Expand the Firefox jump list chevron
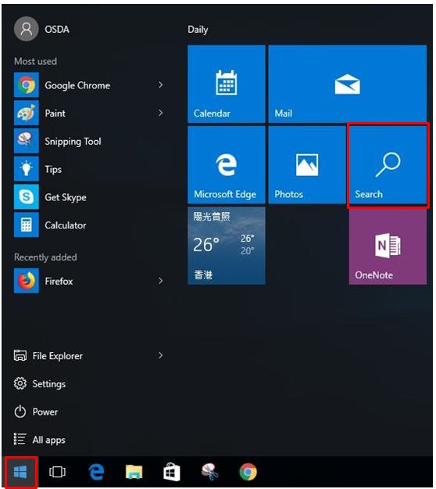 (x=160, y=281)
